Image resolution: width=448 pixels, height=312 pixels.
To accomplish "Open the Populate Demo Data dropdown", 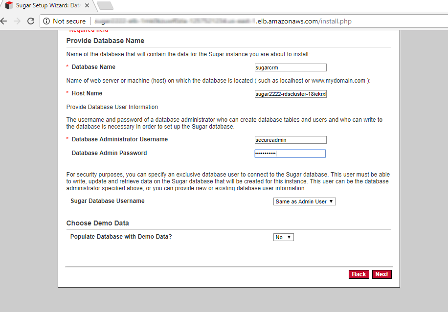I will tap(284, 237).
